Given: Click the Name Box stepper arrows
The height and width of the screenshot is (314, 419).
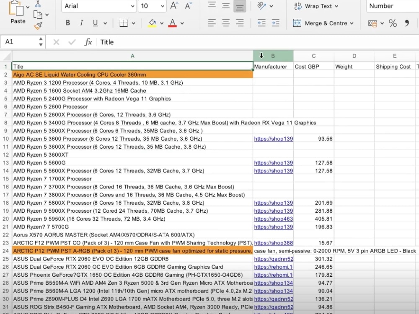Looking at the screenshot, I should click(41, 41).
